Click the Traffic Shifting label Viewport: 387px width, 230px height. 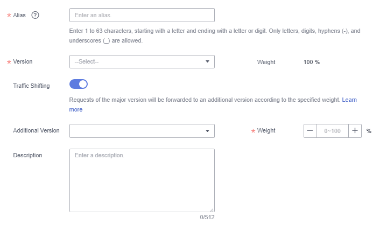(31, 86)
